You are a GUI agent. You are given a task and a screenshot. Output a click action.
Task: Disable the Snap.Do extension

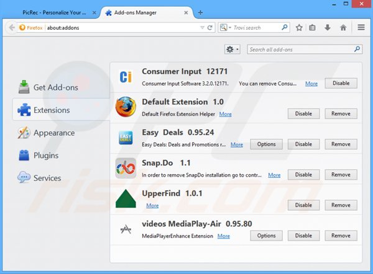click(303, 175)
